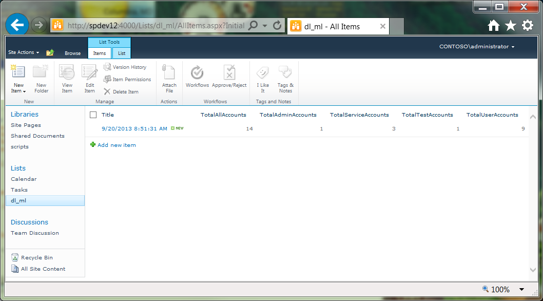Sort by TotalTestAccounts column header

pyautogui.click(x=428, y=115)
